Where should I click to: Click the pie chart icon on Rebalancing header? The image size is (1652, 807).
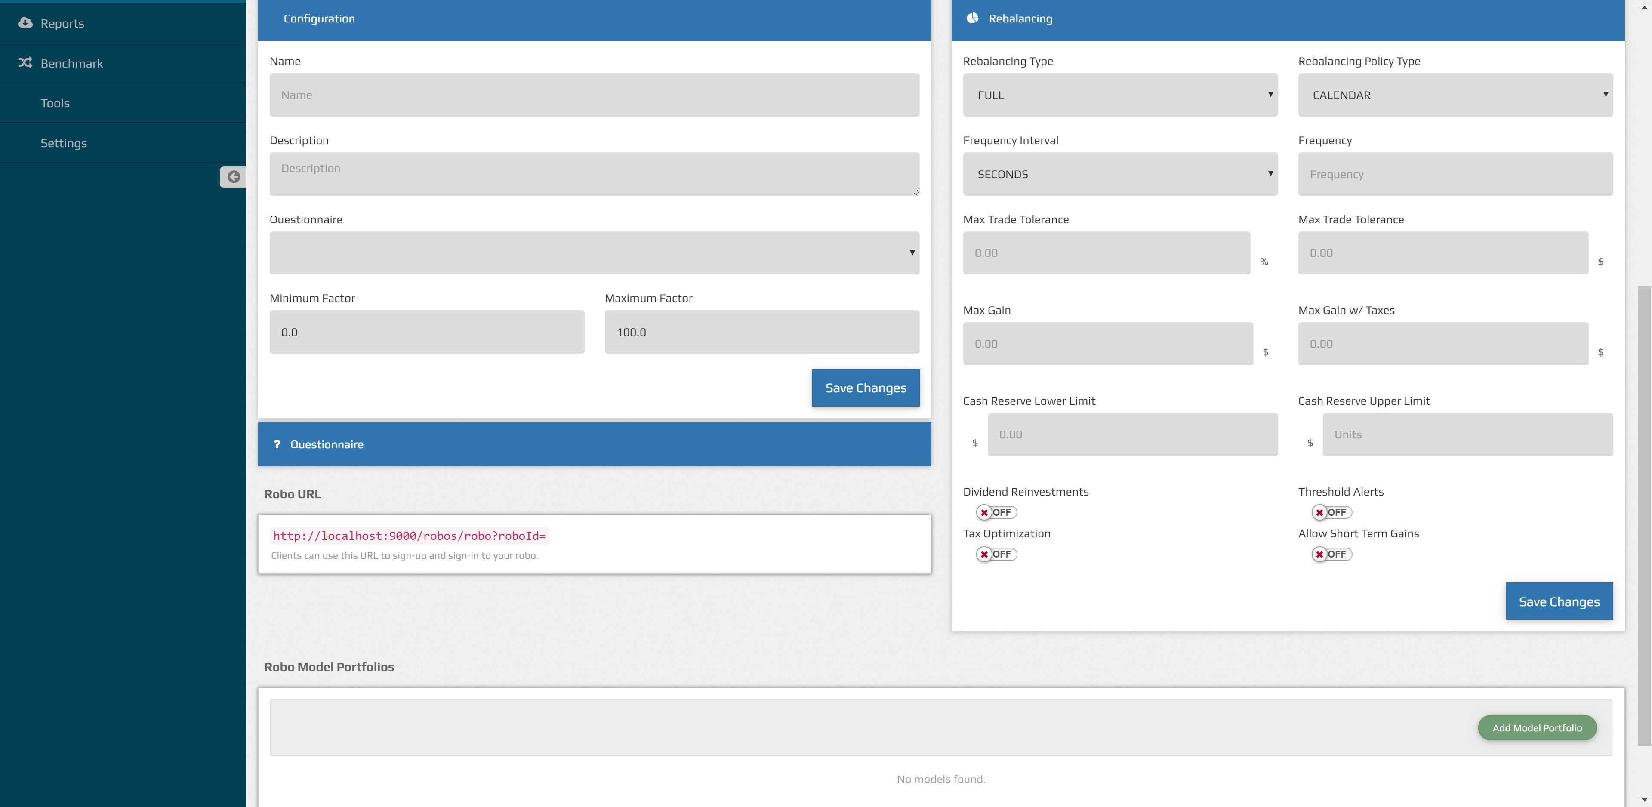click(x=972, y=18)
